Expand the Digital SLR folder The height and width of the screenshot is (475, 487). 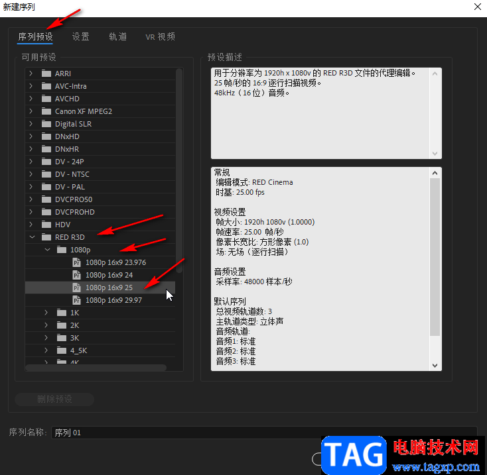(x=31, y=124)
